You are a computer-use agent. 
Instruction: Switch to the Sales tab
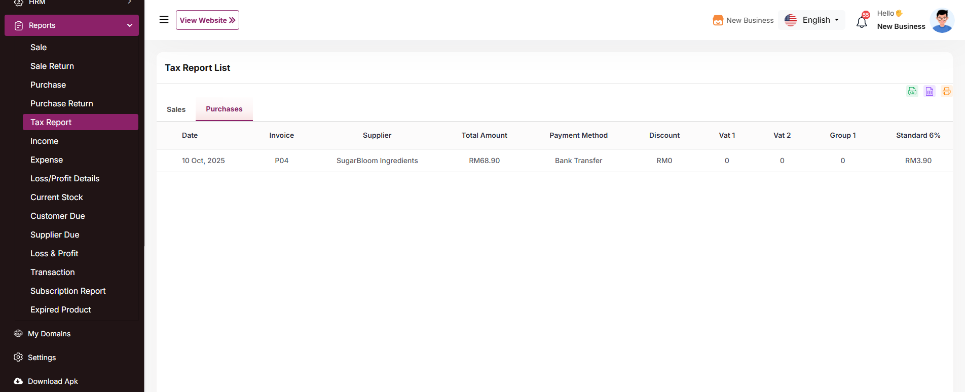point(176,109)
